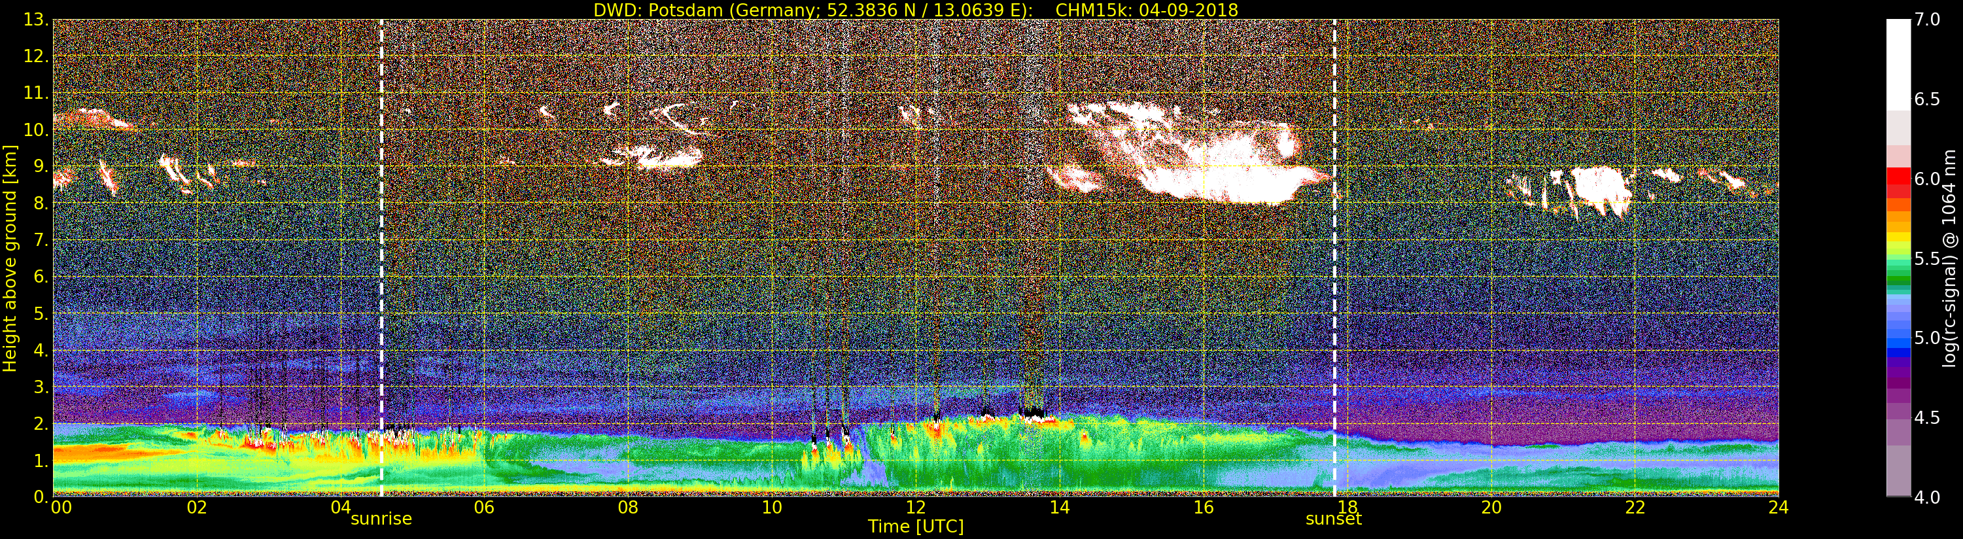Click the height axis tick '0.'

[x=41, y=497]
